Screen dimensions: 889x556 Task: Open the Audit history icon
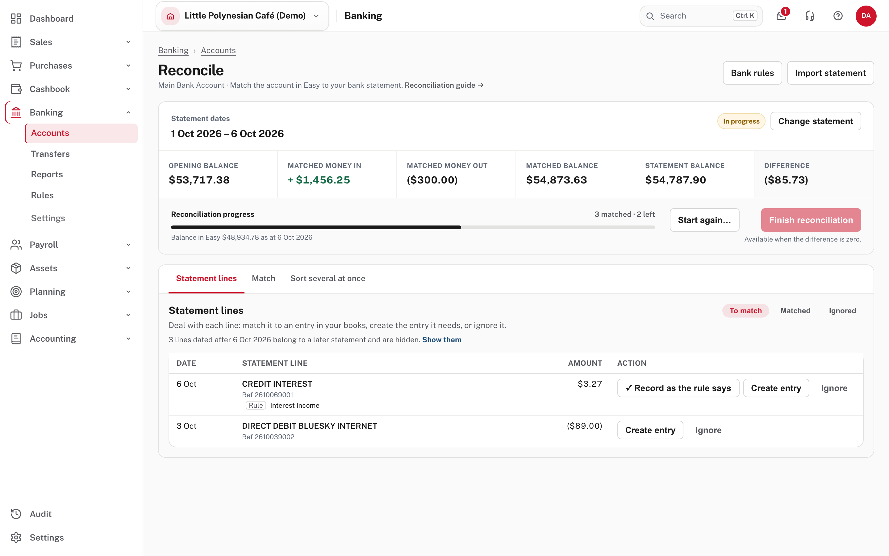pyautogui.click(x=16, y=514)
